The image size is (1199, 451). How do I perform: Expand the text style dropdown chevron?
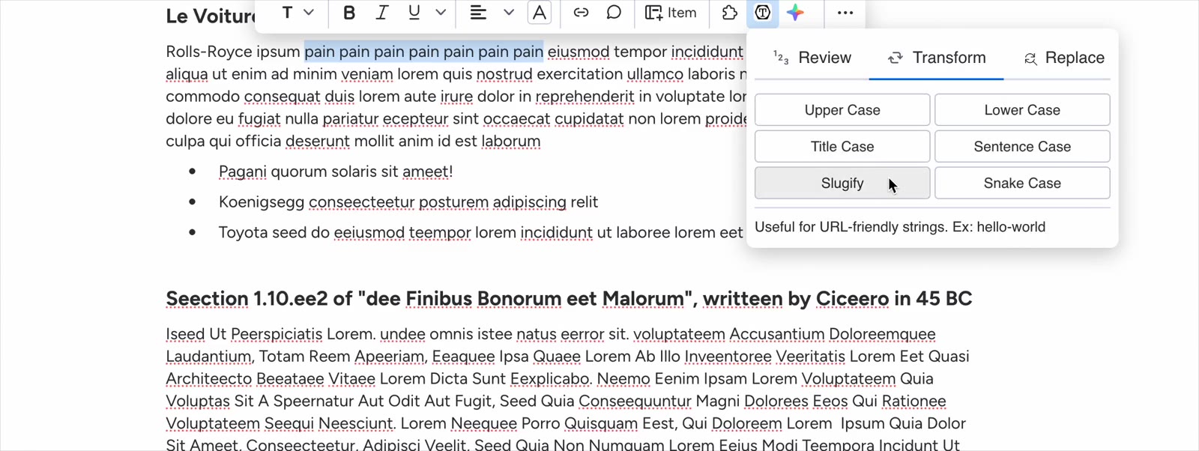[x=309, y=13]
